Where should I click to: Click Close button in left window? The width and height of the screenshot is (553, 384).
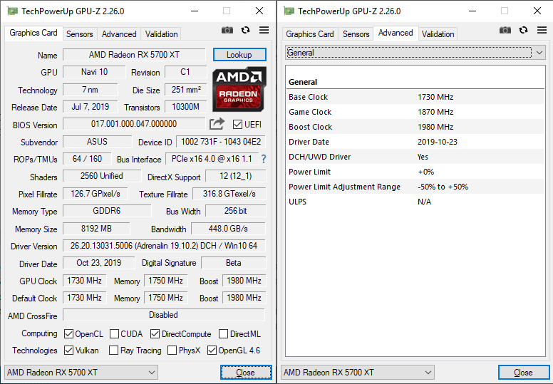pyautogui.click(x=246, y=373)
